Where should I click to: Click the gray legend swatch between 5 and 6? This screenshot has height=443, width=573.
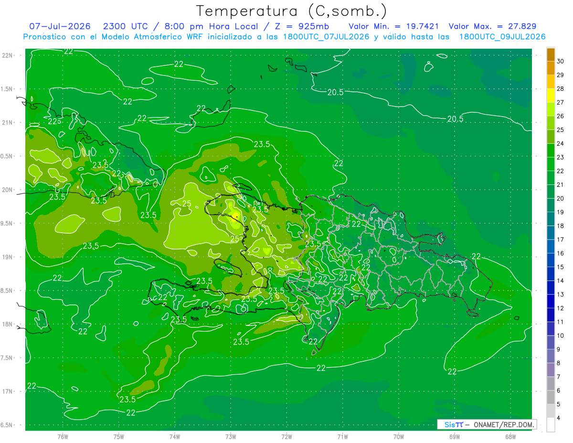coord(551,398)
